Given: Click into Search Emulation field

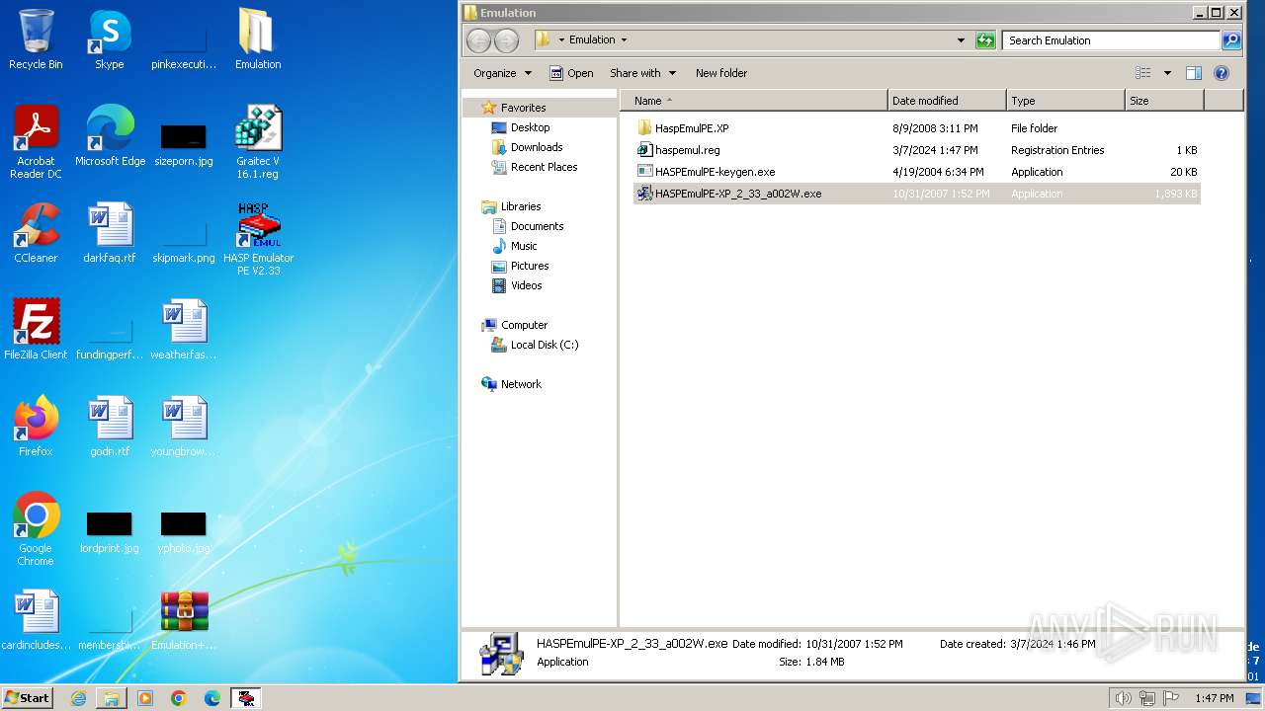Looking at the screenshot, I should coord(1111,40).
